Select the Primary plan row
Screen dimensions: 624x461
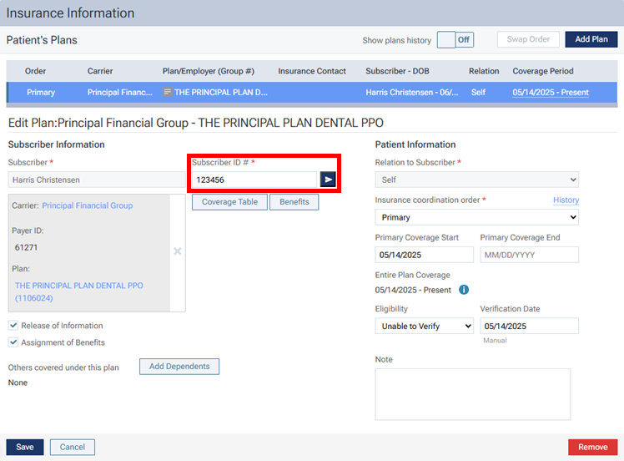312,93
